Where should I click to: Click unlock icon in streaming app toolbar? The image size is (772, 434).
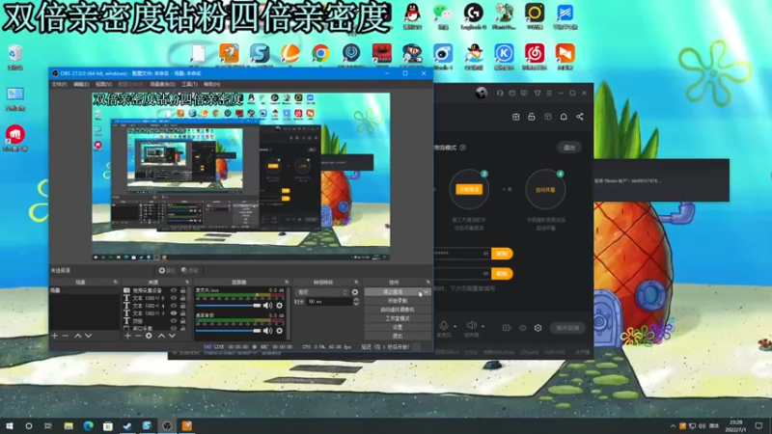(532, 117)
